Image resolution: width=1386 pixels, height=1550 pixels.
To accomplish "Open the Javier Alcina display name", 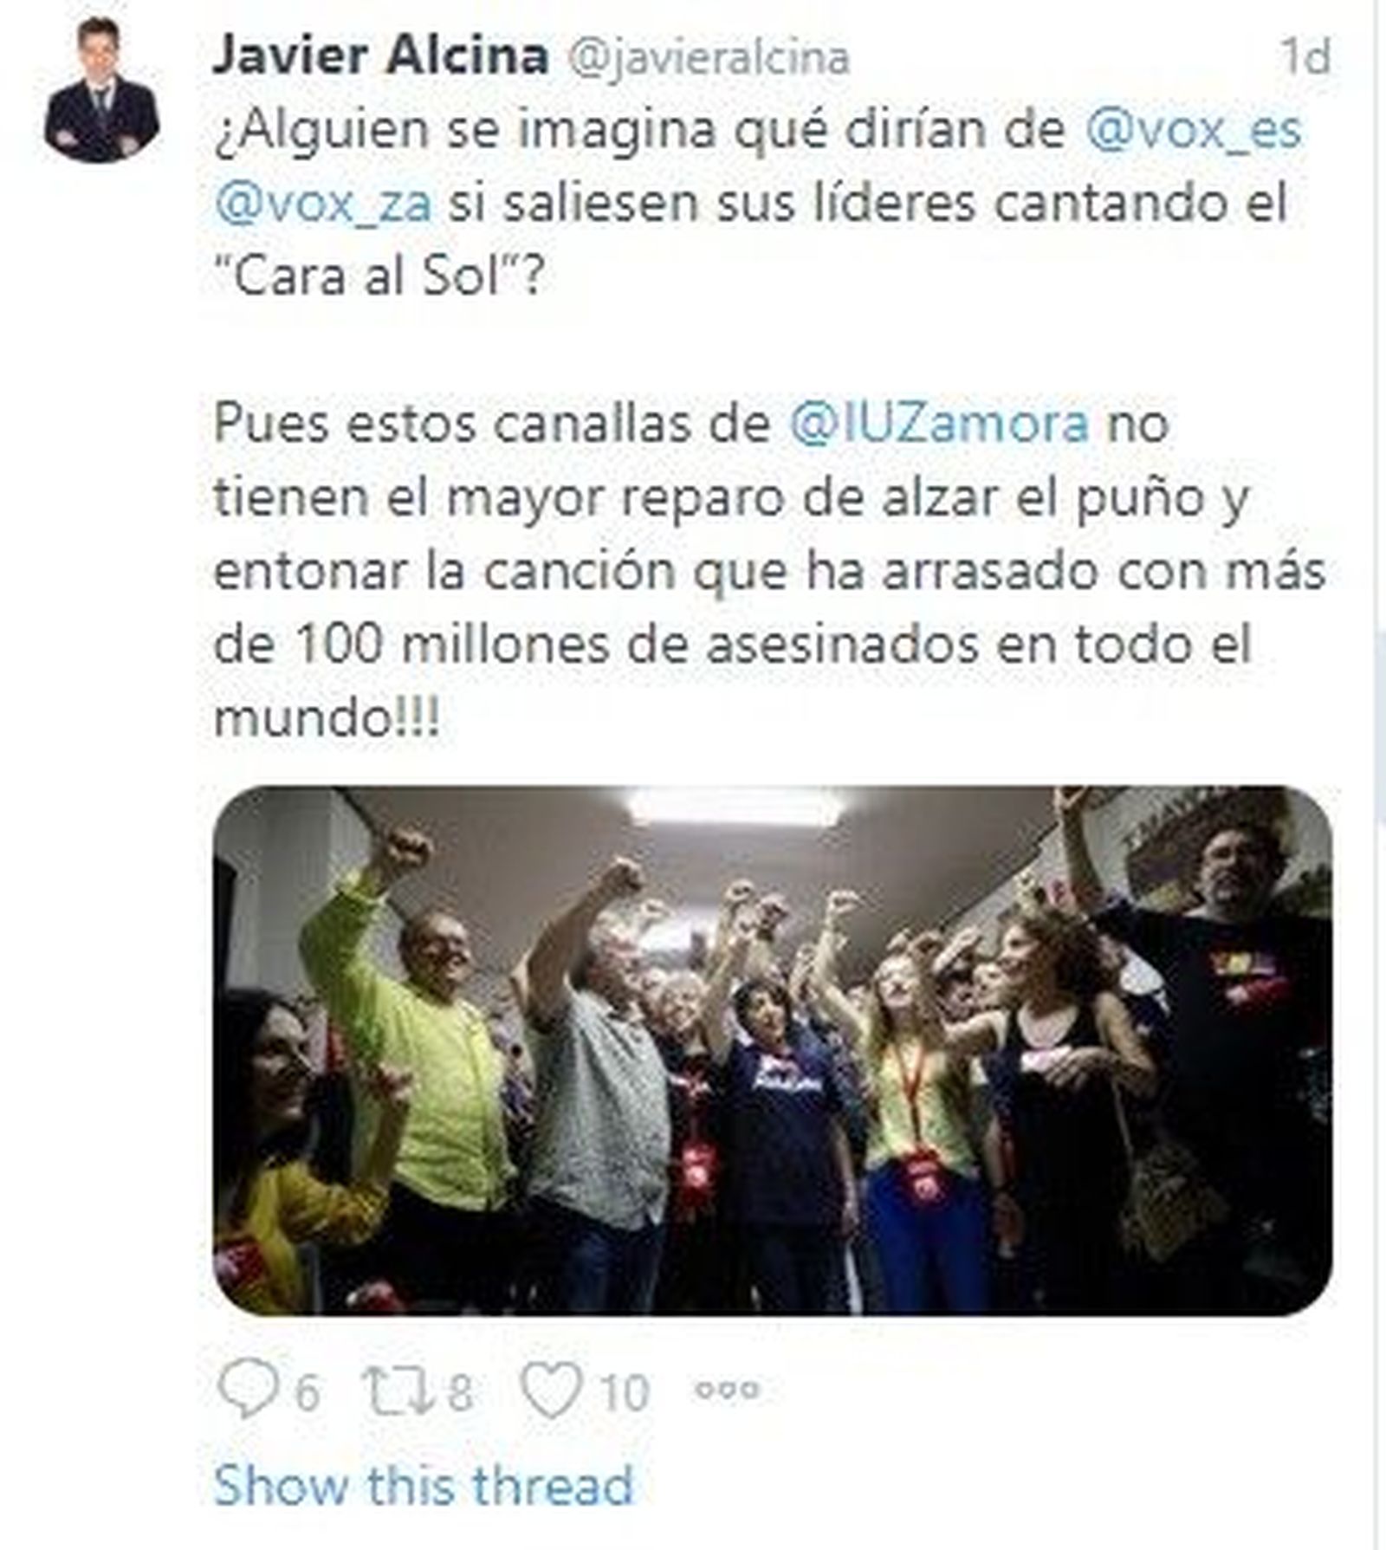I will tap(380, 56).
